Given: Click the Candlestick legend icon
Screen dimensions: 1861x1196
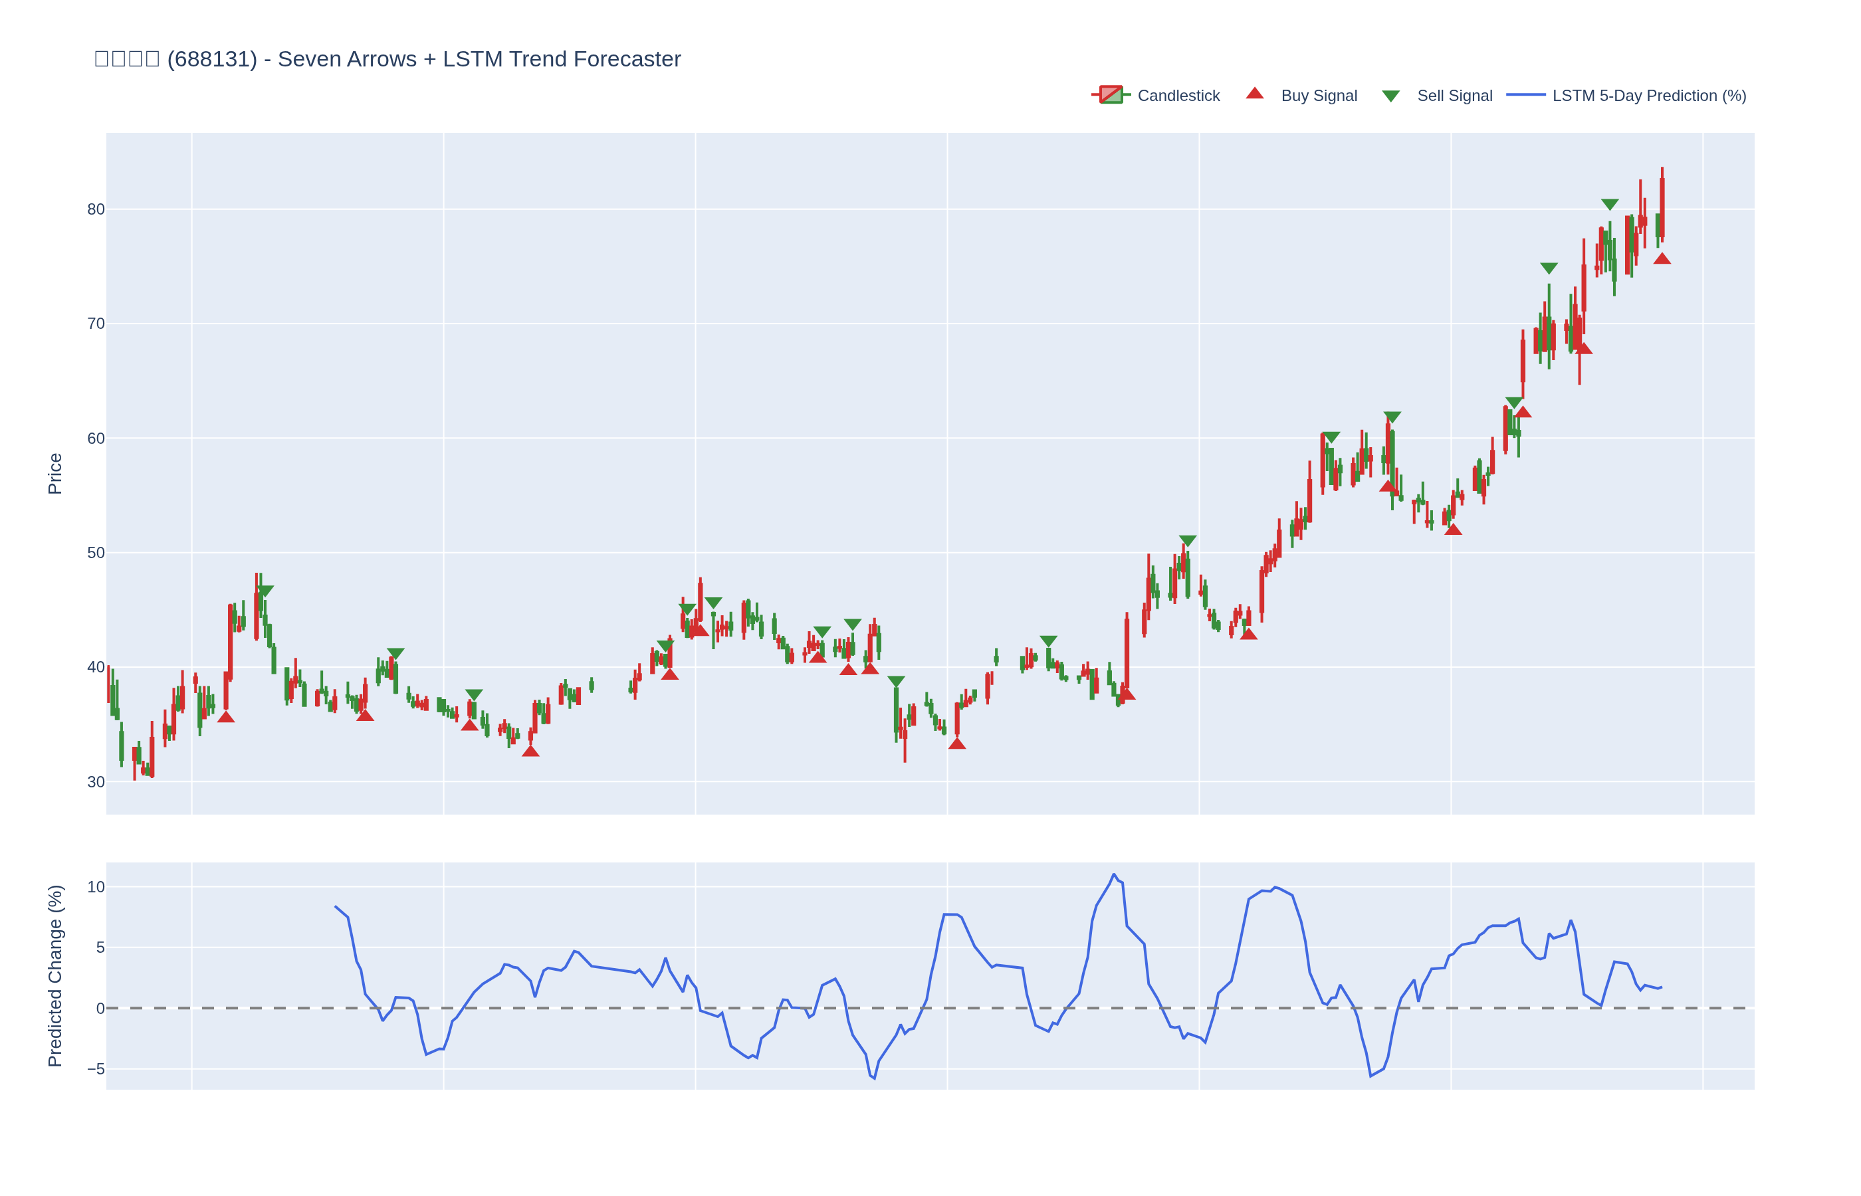Looking at the screenshot, I should pos(1110,95).
